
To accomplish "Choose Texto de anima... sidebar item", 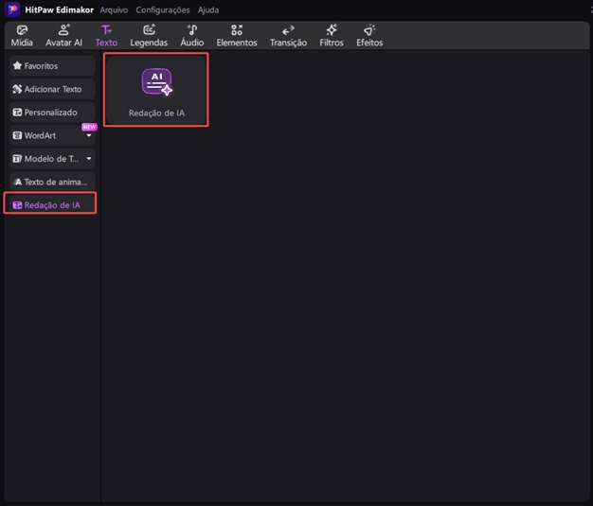I will point(50,182).
